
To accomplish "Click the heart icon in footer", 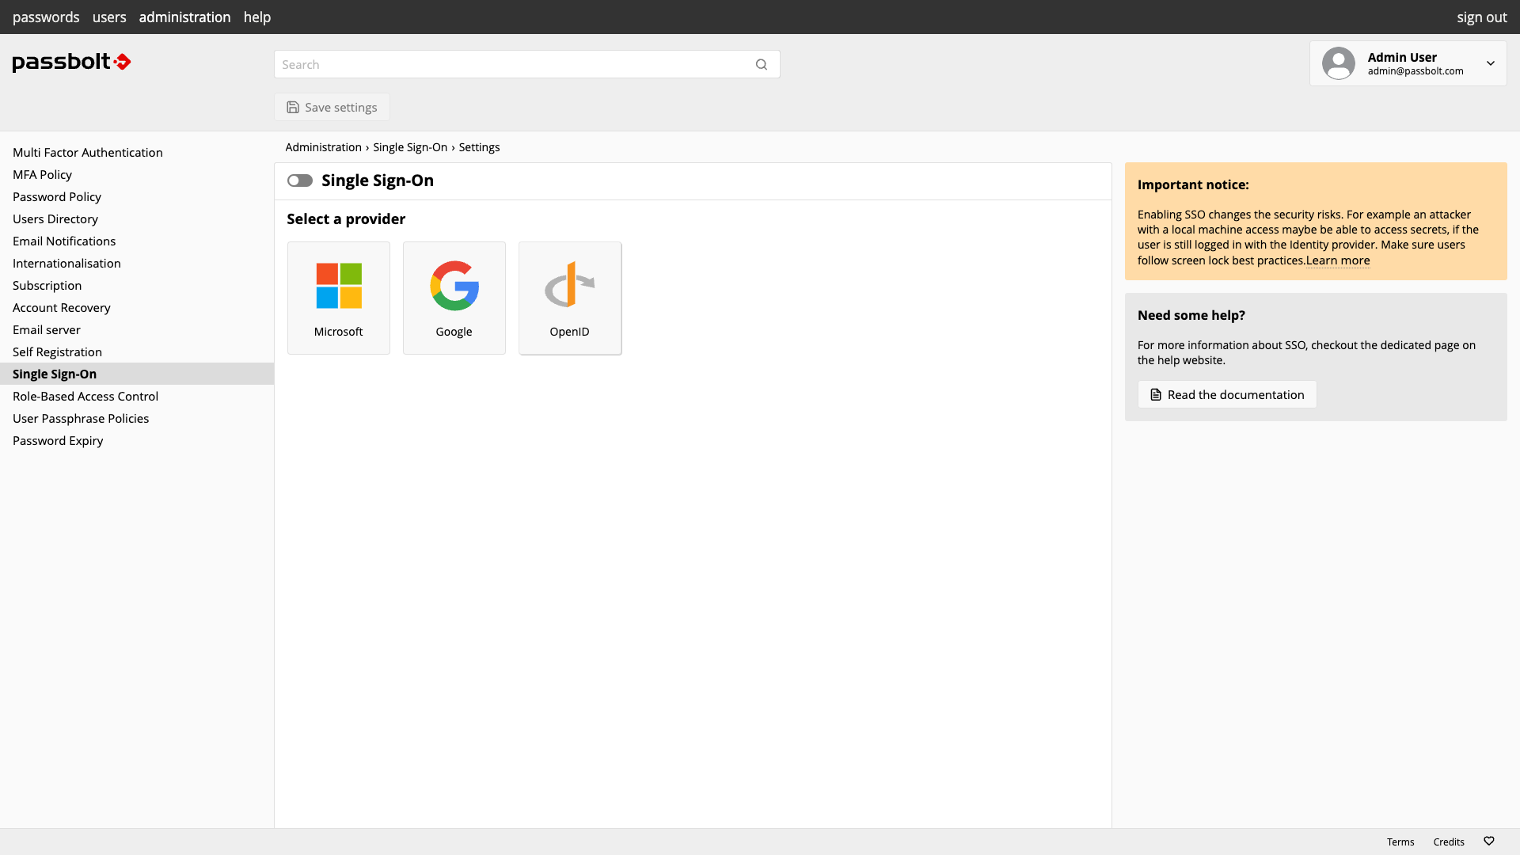I will pyautogui.click(x=1489, y=842).
